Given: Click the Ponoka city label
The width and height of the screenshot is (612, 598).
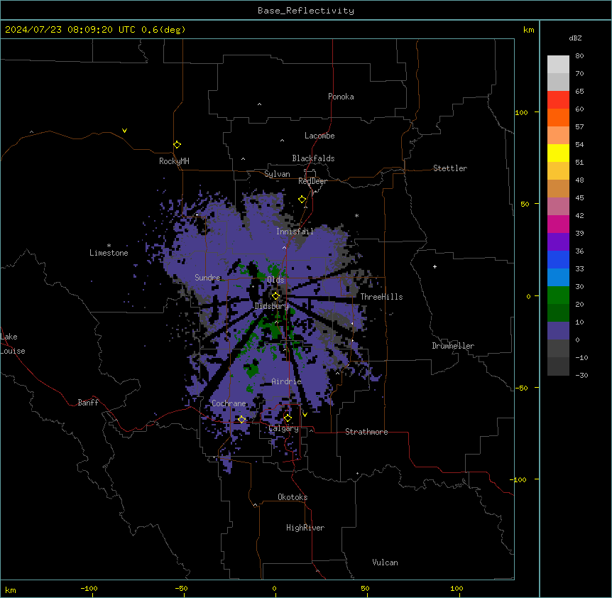Looking at the screenshot, I should coord(341,97).
